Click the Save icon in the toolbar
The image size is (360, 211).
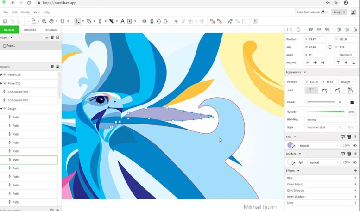click(5, 21)
